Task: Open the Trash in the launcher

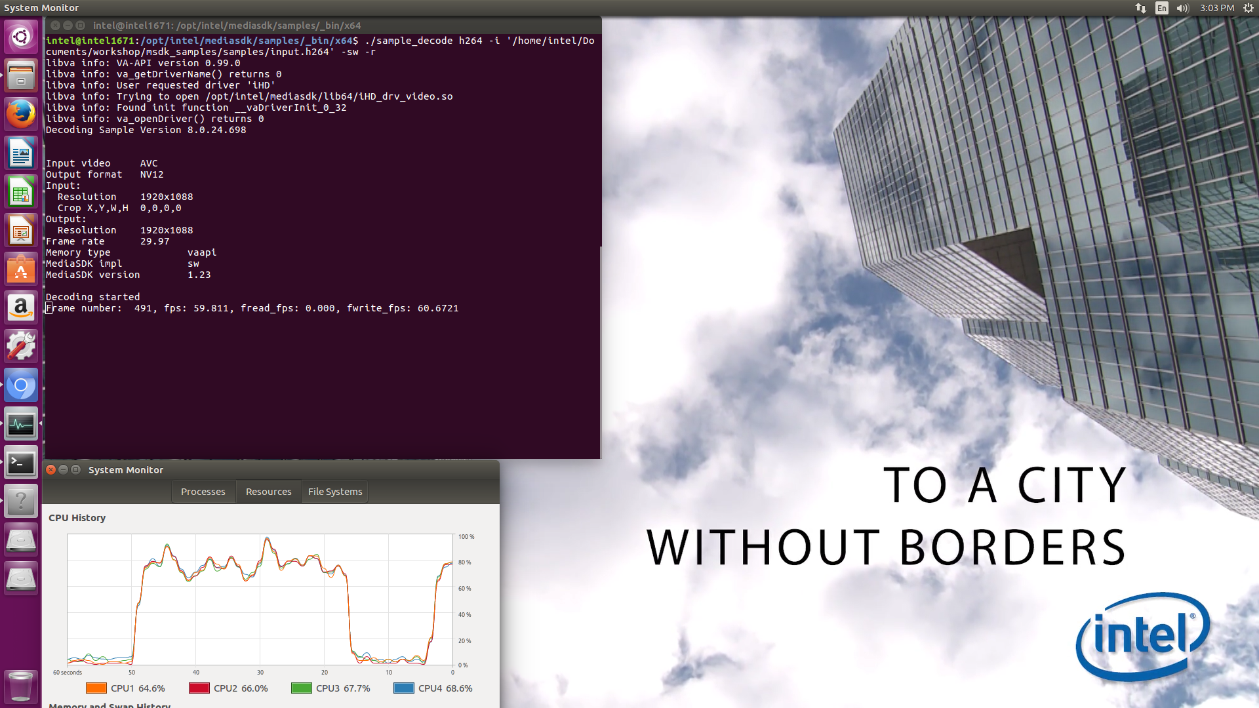Action: (21, 686)
